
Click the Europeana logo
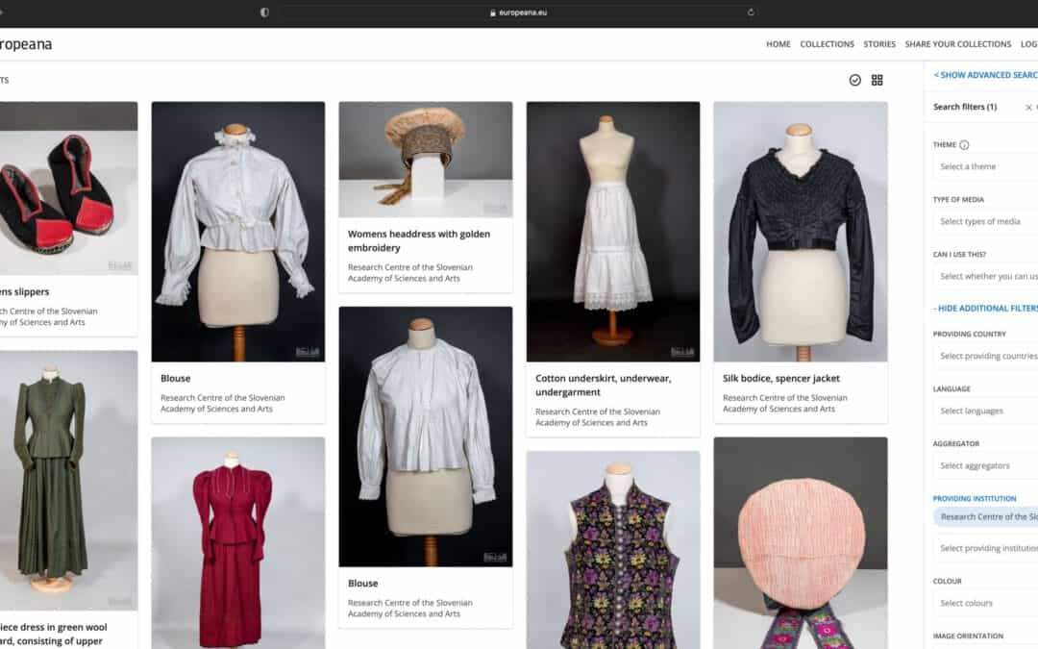point(25,44)
